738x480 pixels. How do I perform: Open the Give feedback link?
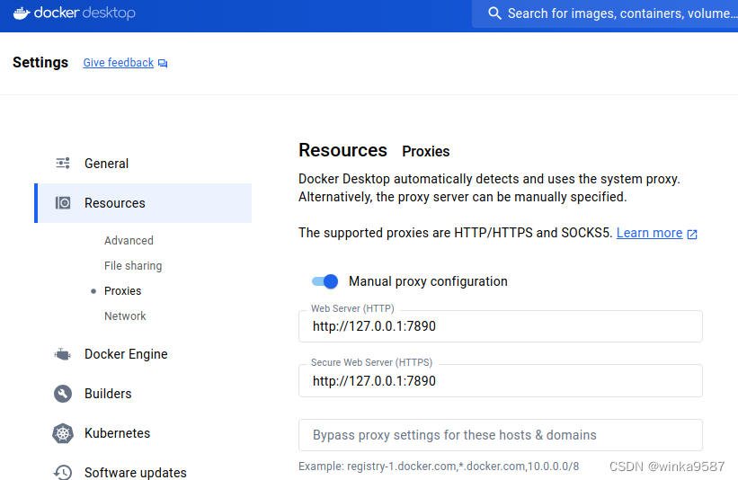pos(118,63)
